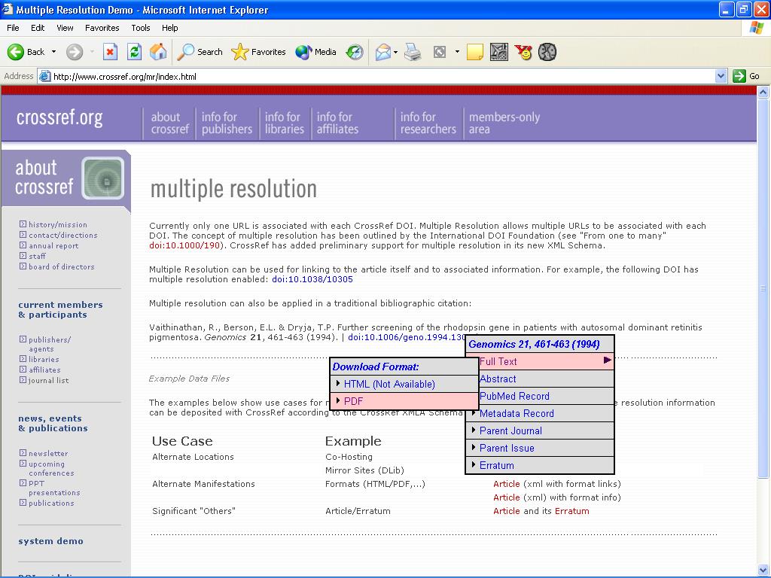The width and height of the screenshot is (771, 578).
Task: Open the info for affiliates nav link
Action: pyautogui.click(x=337, y=123)
